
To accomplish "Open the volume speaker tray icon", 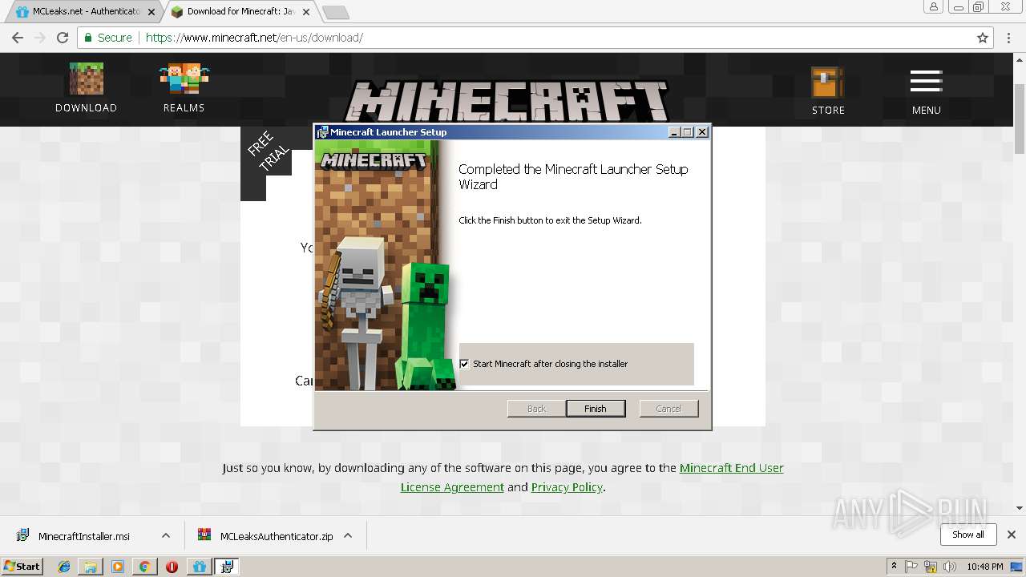I will click(950, 567).
